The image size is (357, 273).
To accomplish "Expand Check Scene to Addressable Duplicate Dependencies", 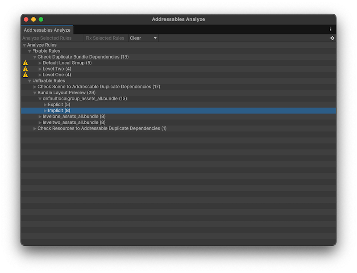I will click(x=35, y=87).
